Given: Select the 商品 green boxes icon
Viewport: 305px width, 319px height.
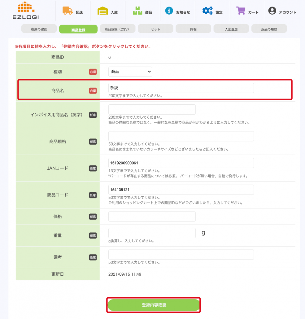Looking at the screenshot, I should pyautogui.click(x=137, y=11).
